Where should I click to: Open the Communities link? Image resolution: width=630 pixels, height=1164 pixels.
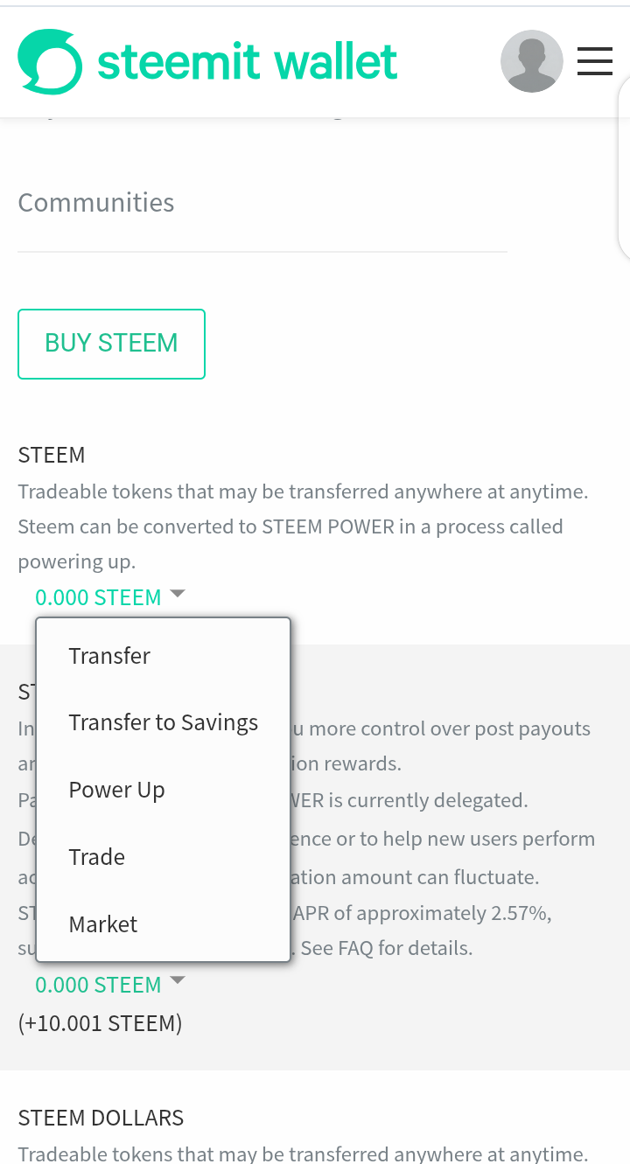click(96, 203)
